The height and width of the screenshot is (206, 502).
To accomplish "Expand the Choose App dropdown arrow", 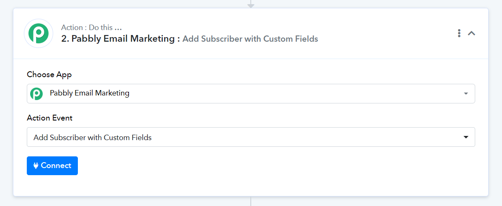I will (x=466, y=94).
